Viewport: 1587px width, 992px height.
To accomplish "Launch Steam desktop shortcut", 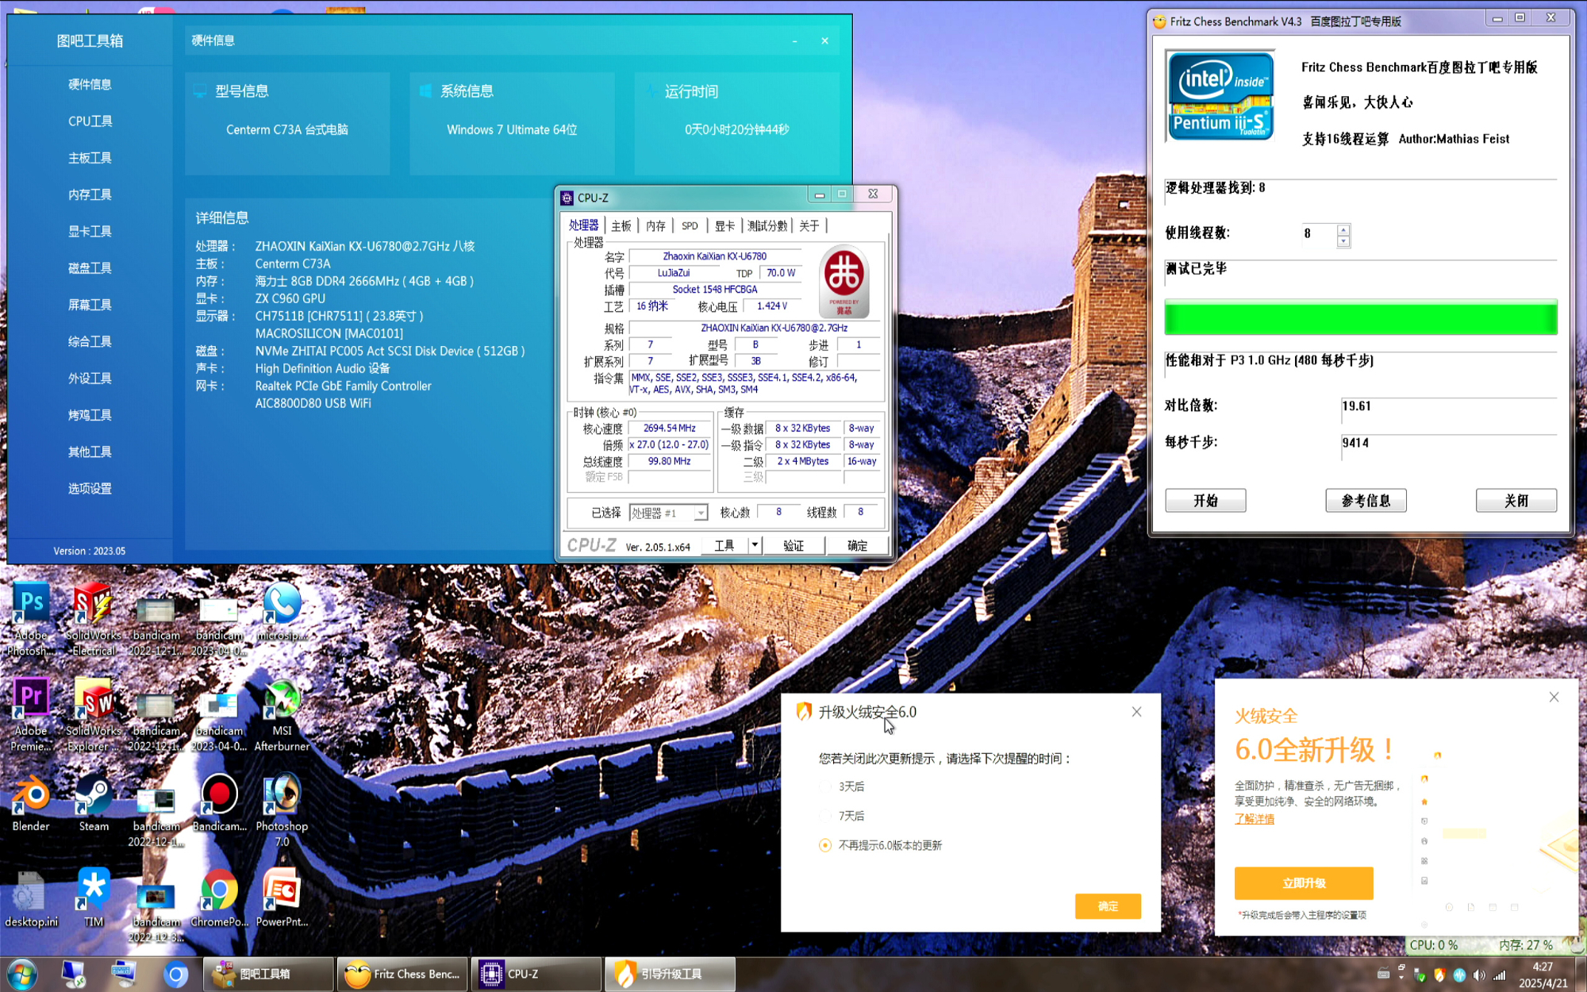I will [x=94, y=803].
